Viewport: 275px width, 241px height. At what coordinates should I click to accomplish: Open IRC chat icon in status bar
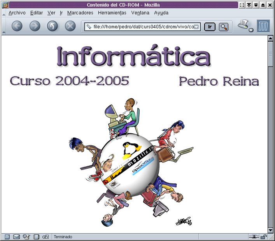[x=46, y=237]
